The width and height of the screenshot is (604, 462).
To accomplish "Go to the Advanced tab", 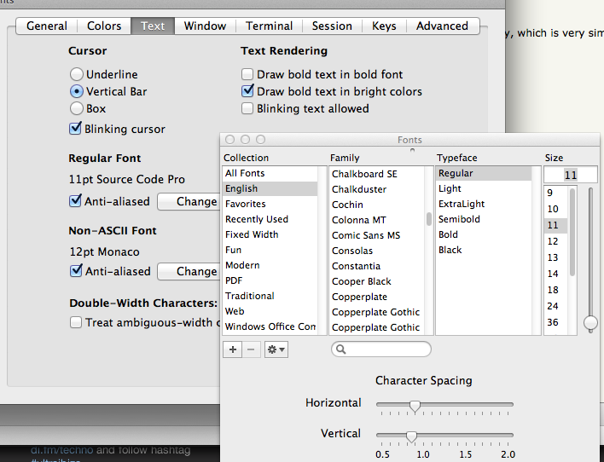I will 443,26.
